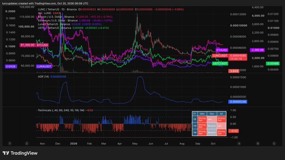Click the 4,000.00 ETH scale value
Image resolution: width=285 pixels, height=160 pixels.
pyautogui.click(x=258, y=15)
